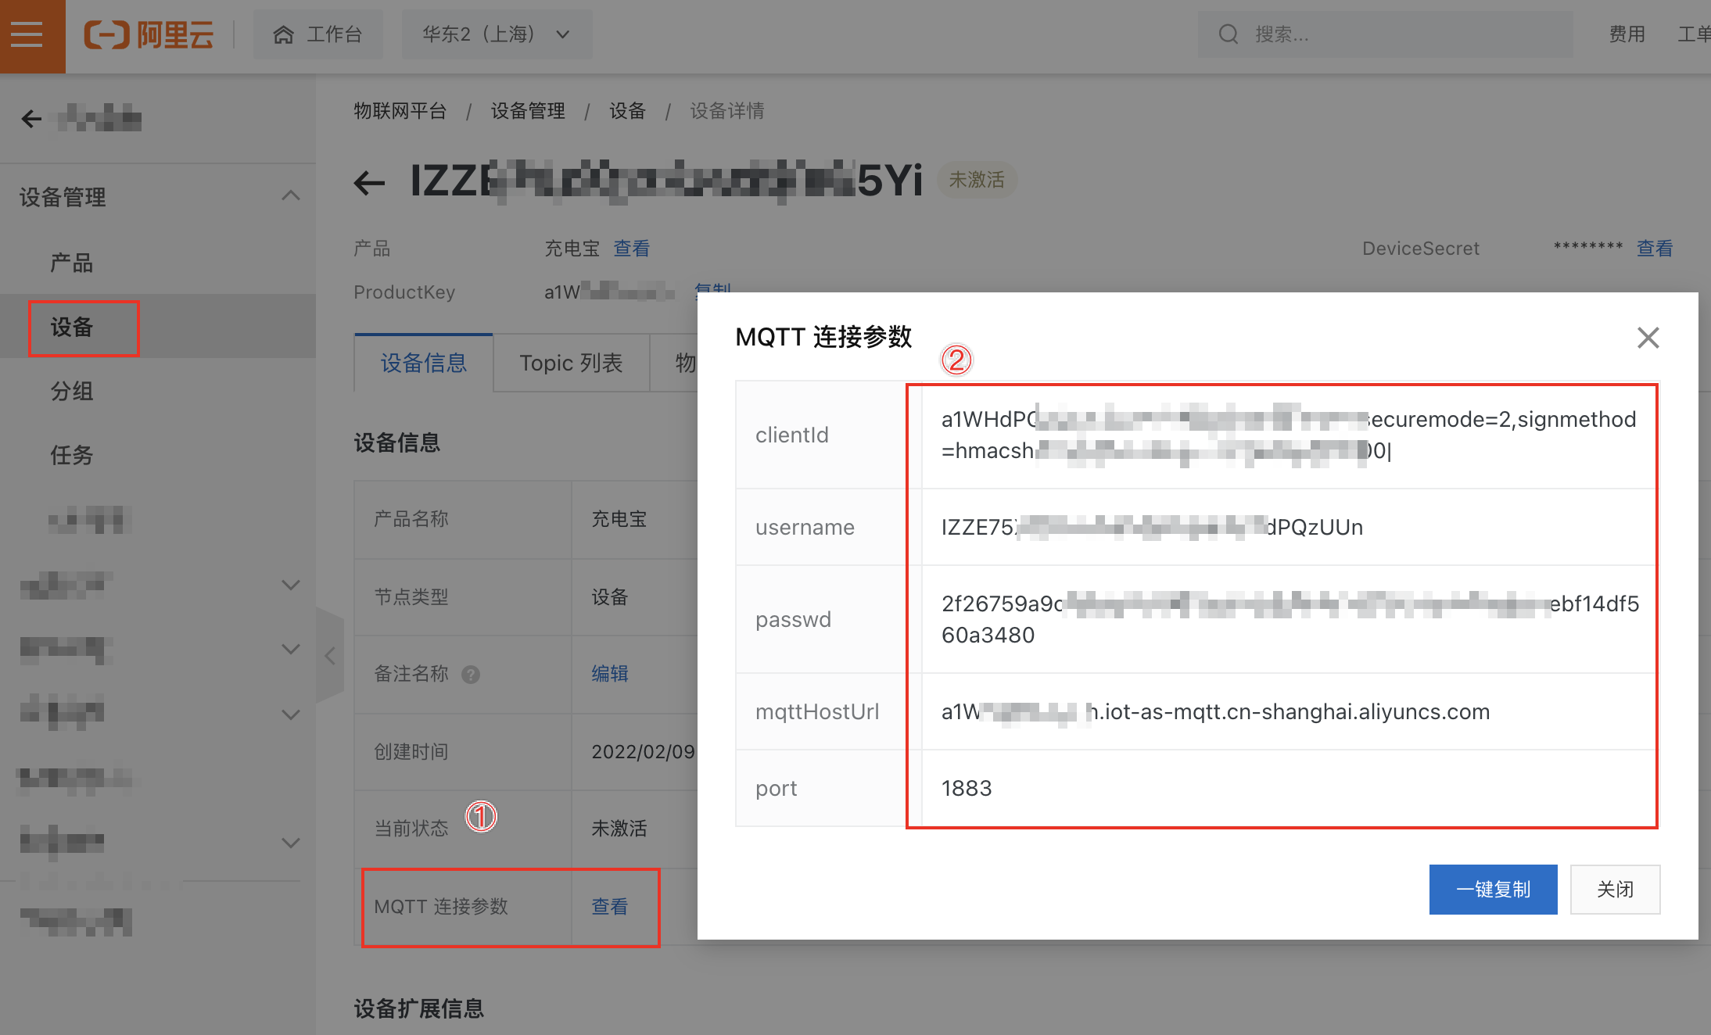Collapse the sidebar with handle arrow
This screenshot has width=1711, height=1035.
click(330, 656)
